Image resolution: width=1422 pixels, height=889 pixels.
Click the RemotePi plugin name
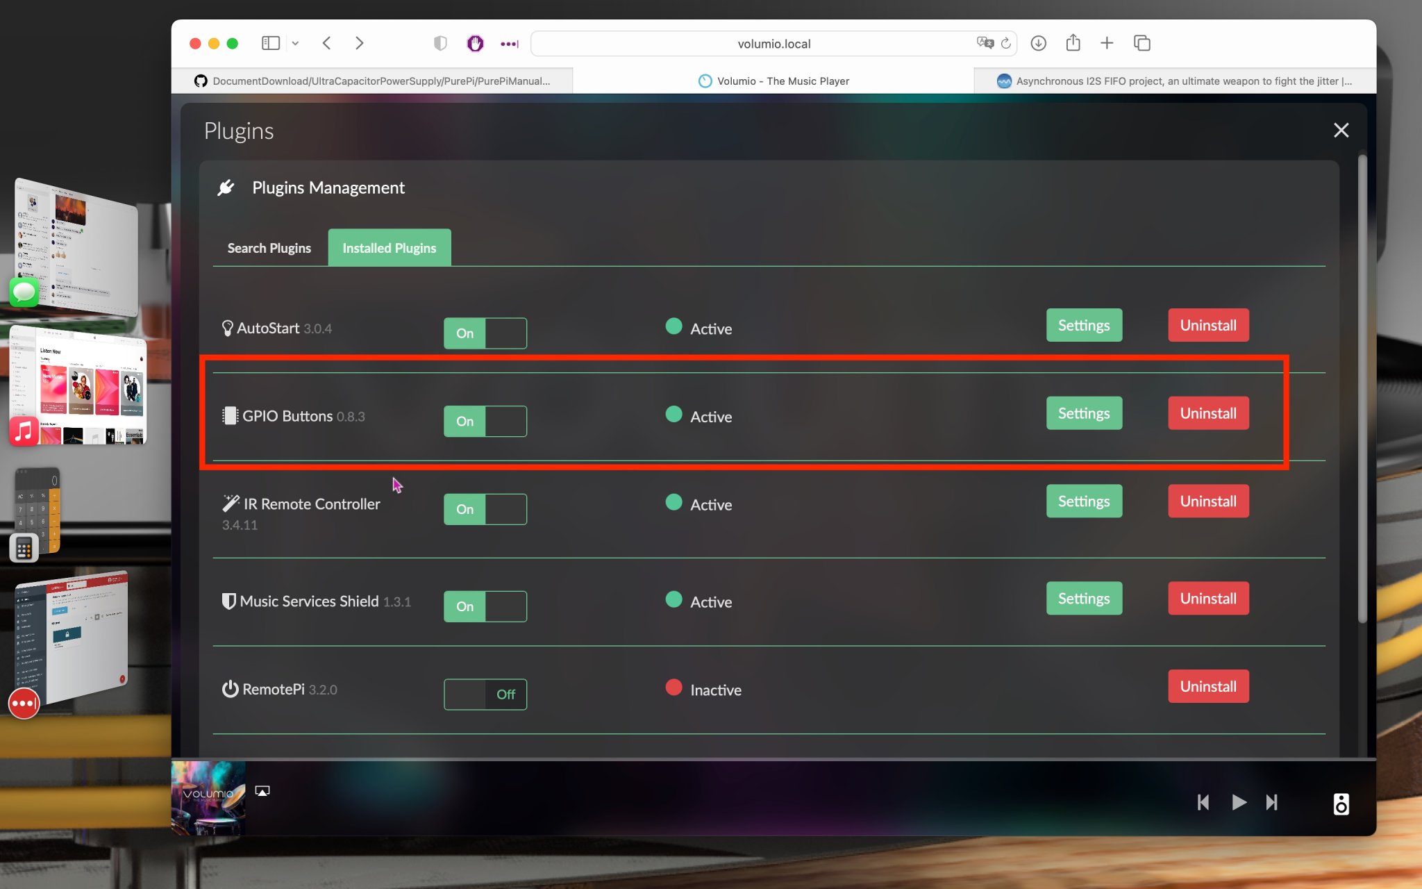pyautogui.click(x=274, y=689)
